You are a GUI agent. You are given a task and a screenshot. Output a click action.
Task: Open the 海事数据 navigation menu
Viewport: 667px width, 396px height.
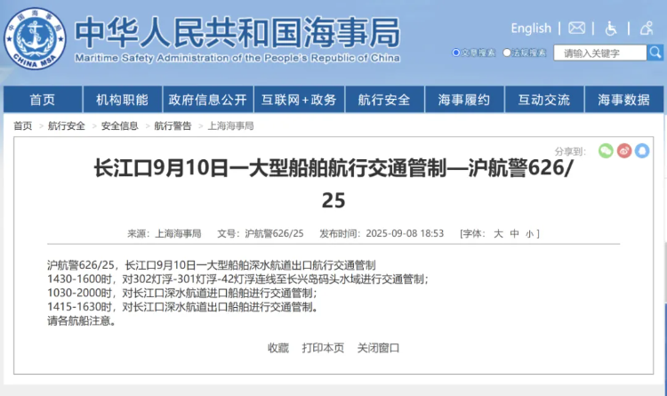[x=623, y=100]
